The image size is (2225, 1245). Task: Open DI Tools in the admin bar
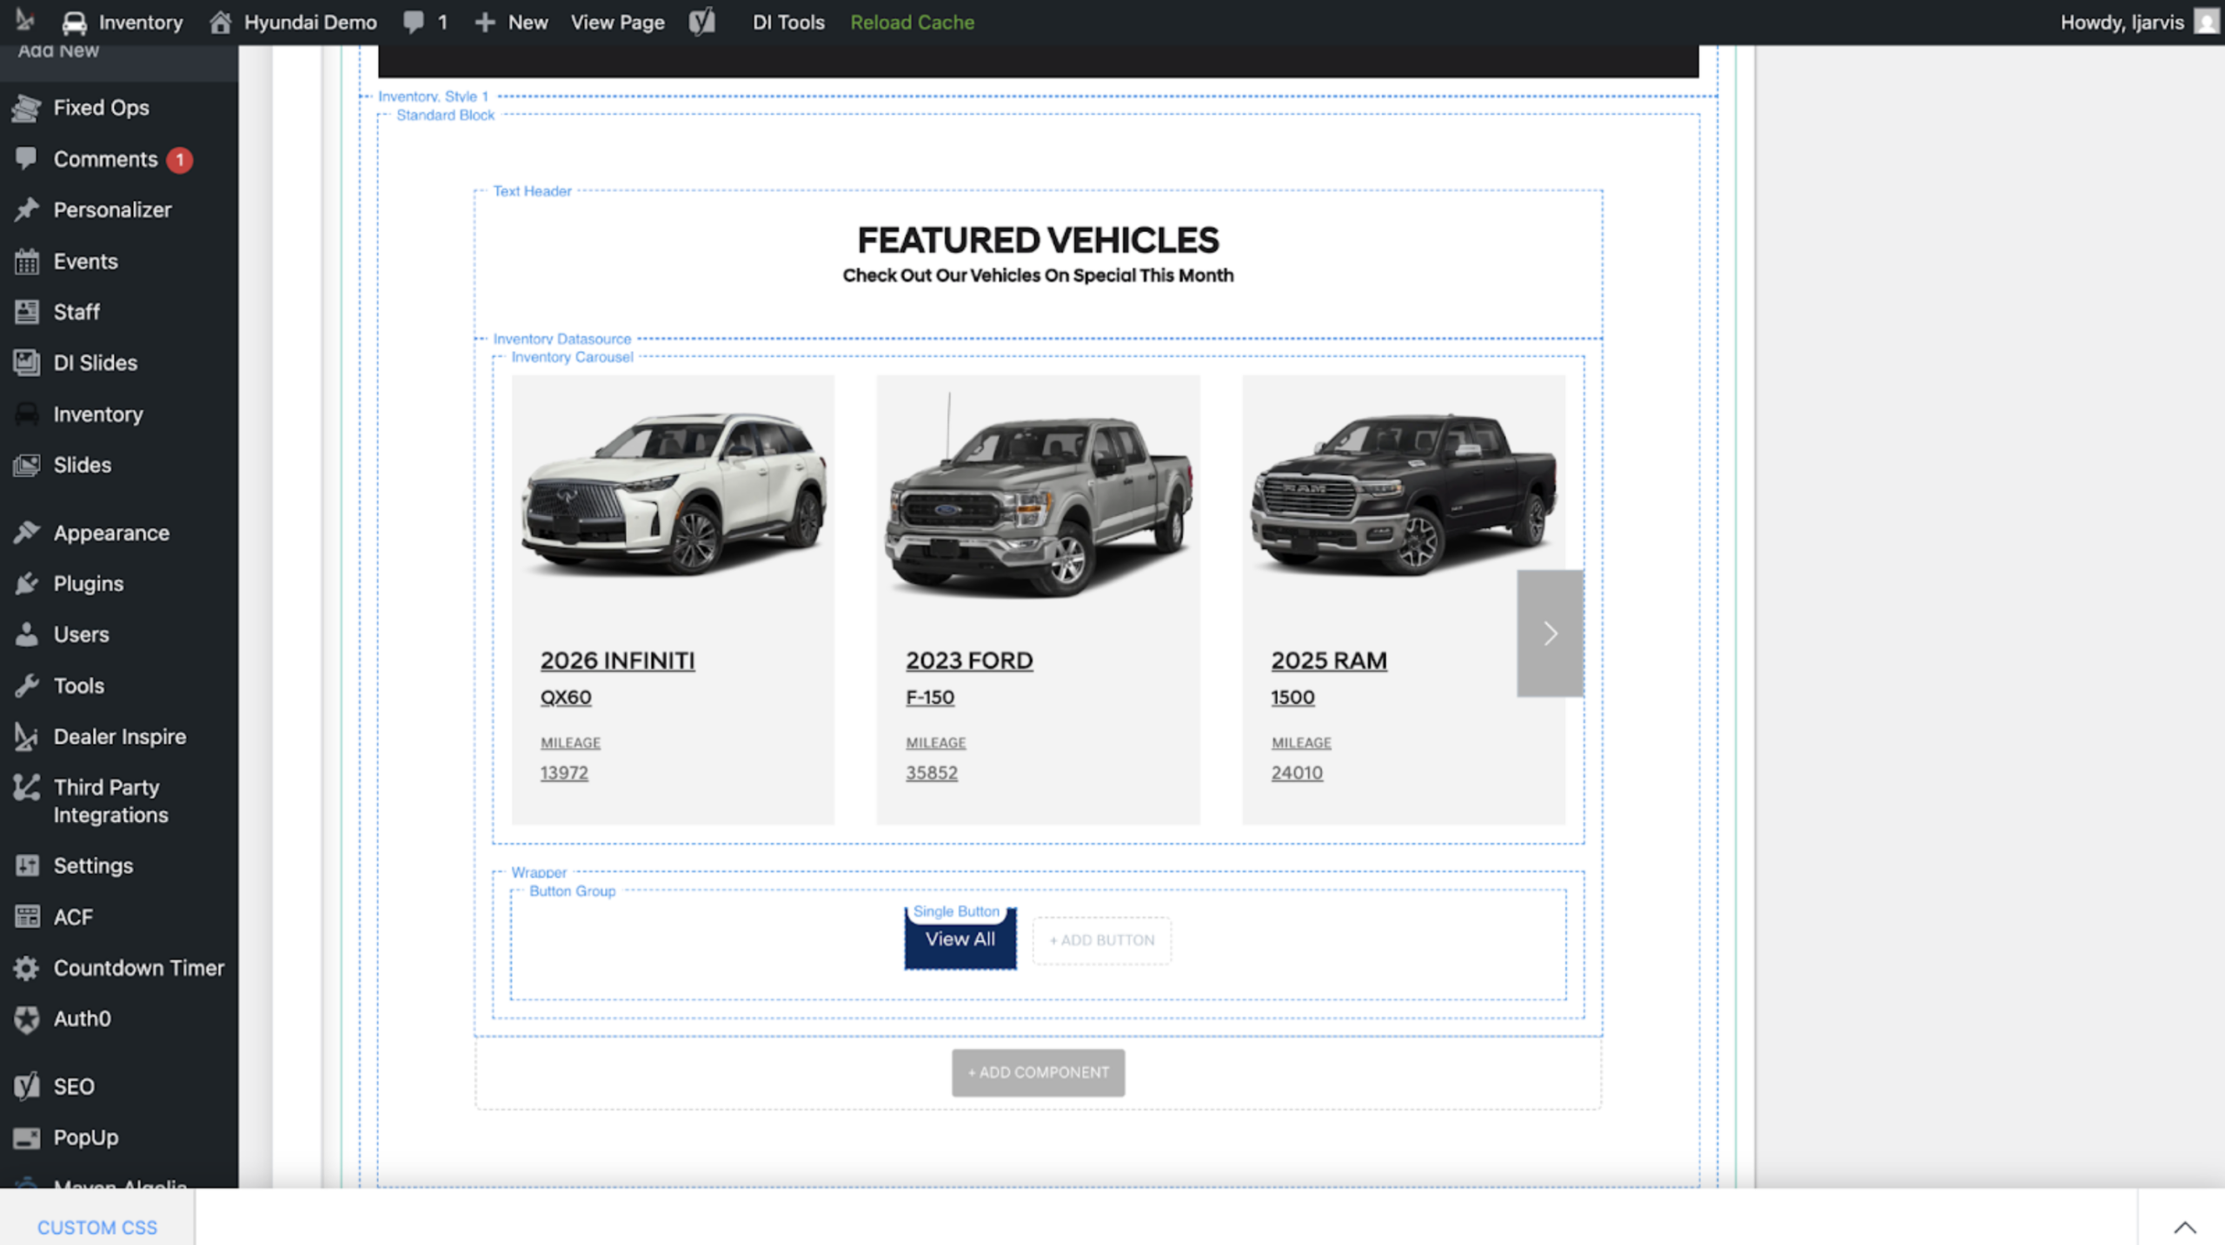click(788, 22)
